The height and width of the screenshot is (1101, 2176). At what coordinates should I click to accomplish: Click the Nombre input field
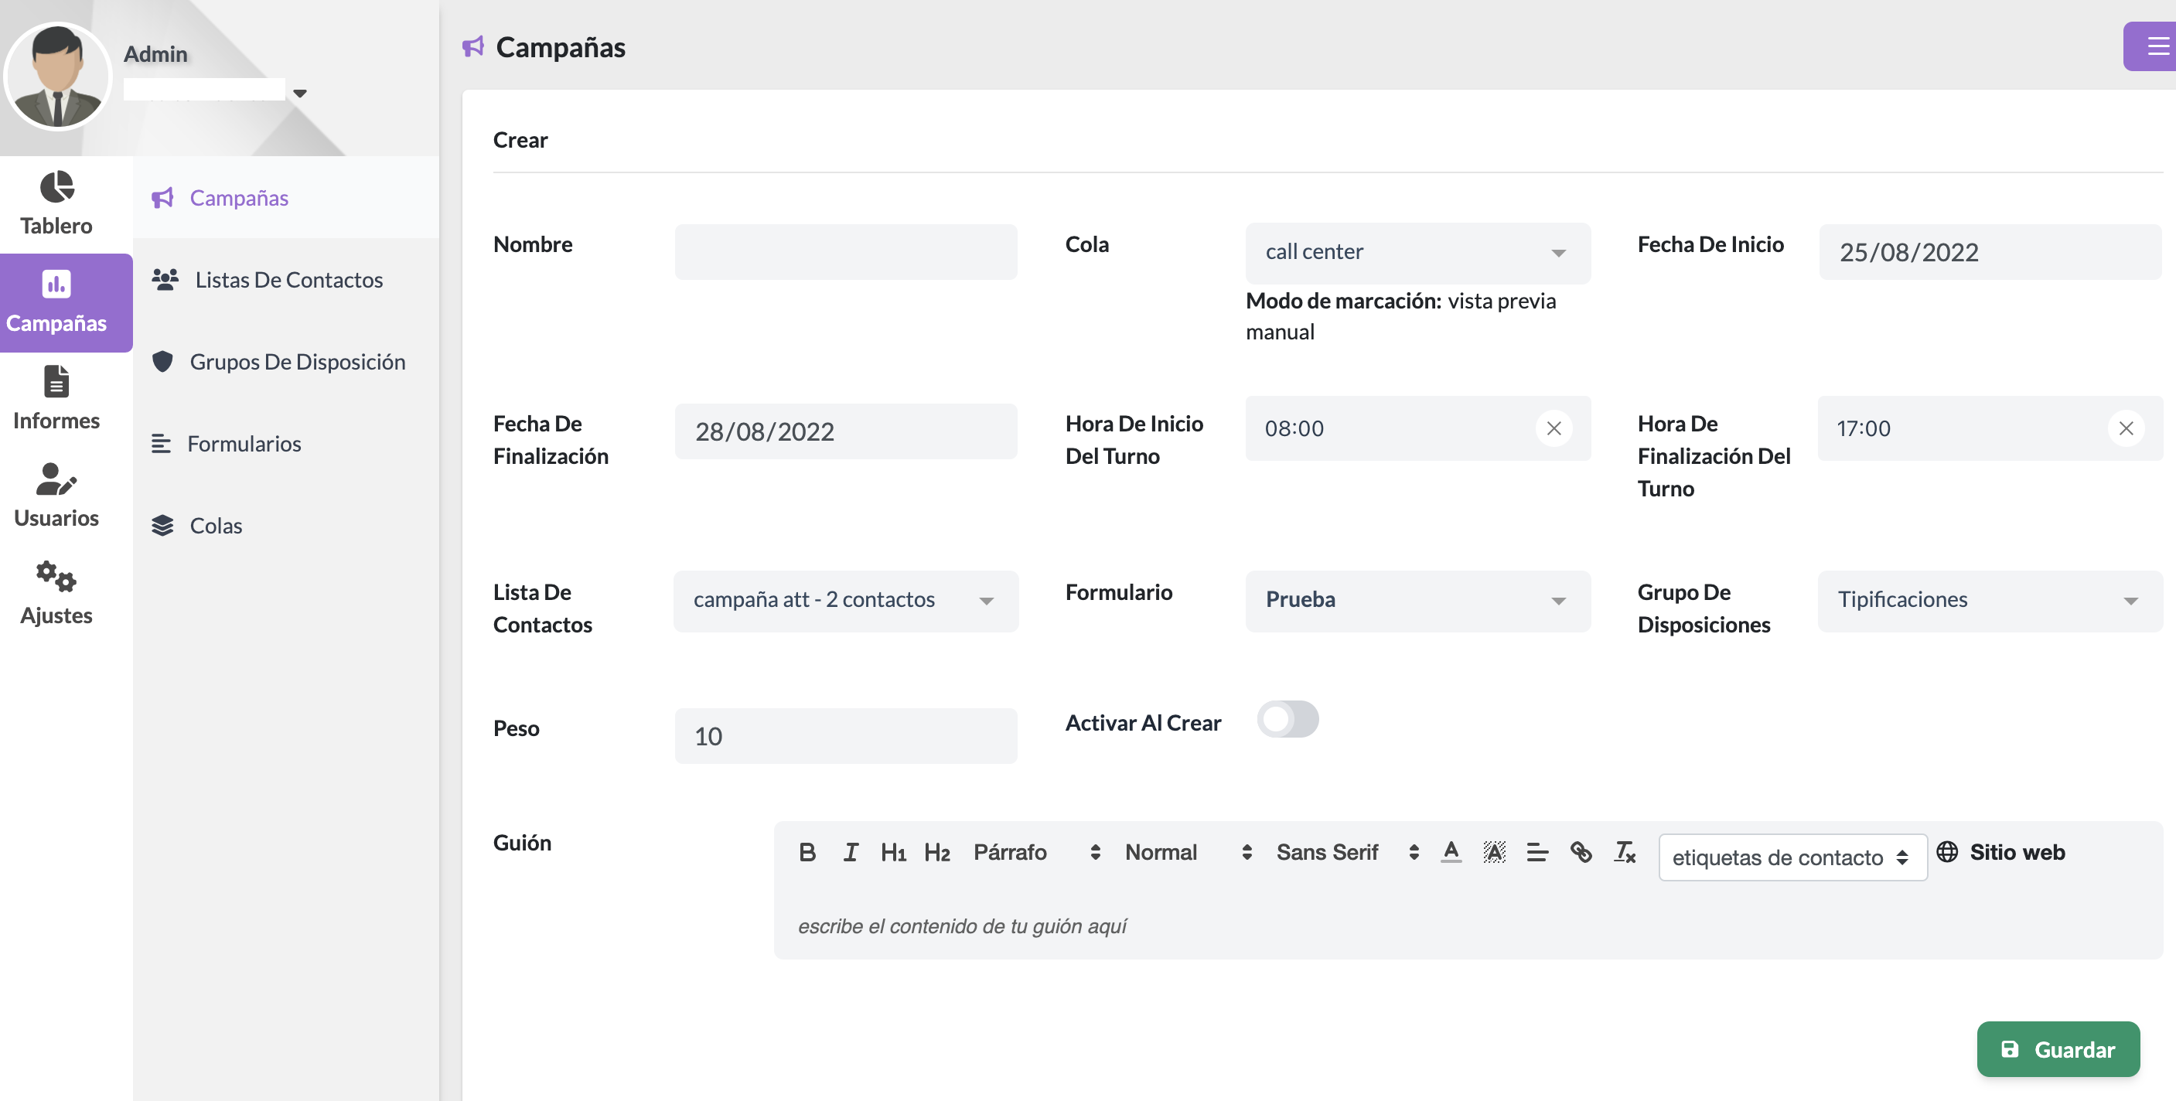[x=845, y=251]
